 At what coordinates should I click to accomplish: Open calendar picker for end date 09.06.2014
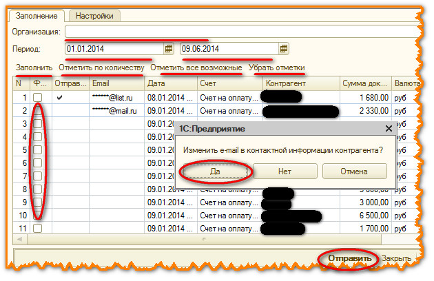283,49
